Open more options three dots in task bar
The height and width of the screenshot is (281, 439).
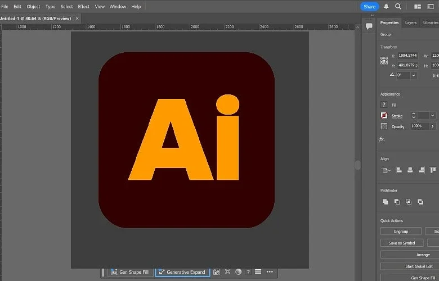[270, 272]
